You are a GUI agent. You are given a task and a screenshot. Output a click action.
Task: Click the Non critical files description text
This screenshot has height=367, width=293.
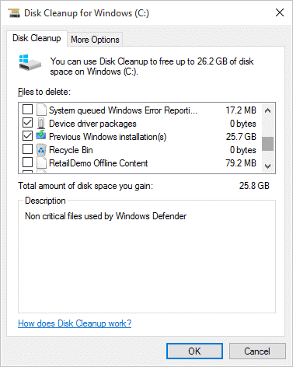[x=106, y=216]
